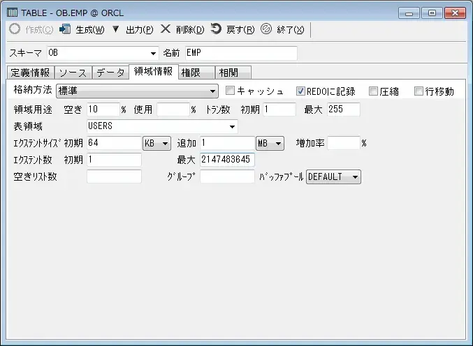The image size is (473, 346).
Task: Click the empty グループ field
Action: point(228,176)
